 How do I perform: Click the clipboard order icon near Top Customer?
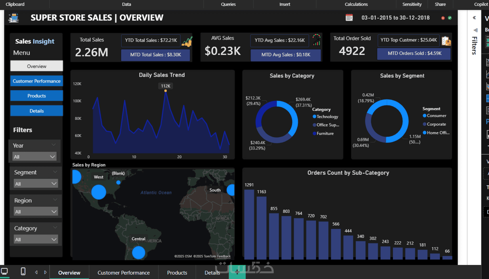(446, 41)
